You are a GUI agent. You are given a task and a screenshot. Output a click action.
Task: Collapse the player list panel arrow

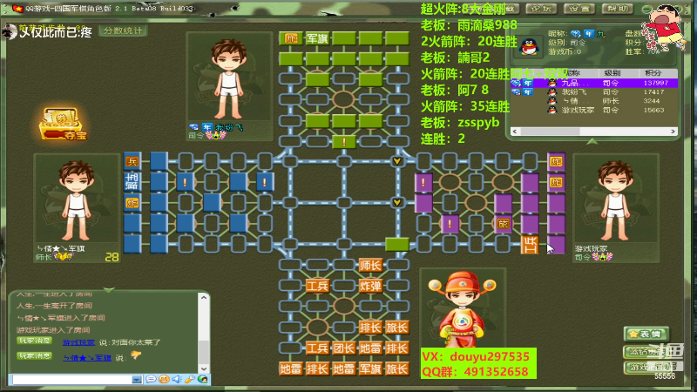click(592, 141)
